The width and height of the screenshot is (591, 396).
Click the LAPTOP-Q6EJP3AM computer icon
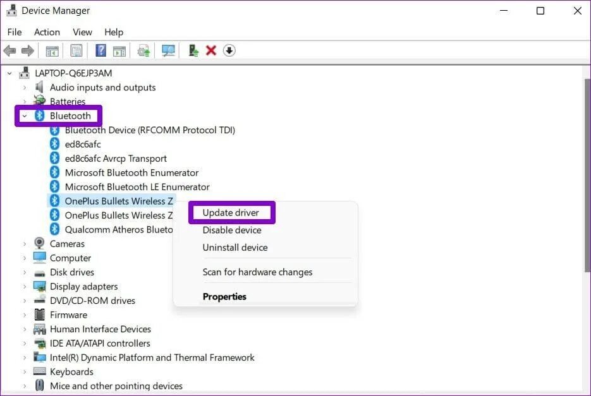click(x=25, y=73)
